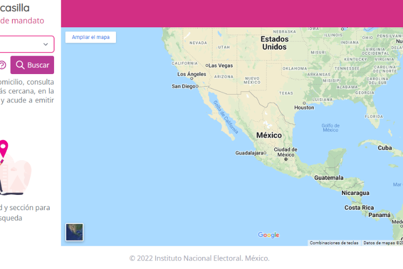Screen dimensions: 403x269
Task: Click the Ciudad de México capital marker
Action: [x=286, y=159]
